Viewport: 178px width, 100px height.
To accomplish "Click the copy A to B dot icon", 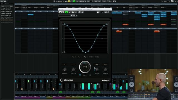I will pyautogui.click(x=76, y=12).
